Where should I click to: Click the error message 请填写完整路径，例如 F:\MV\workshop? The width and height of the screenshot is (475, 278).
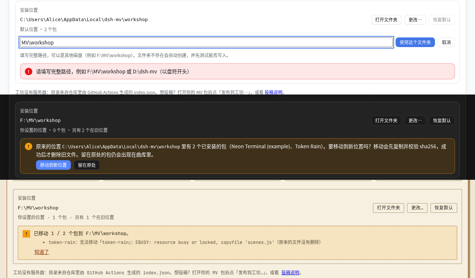114,72
